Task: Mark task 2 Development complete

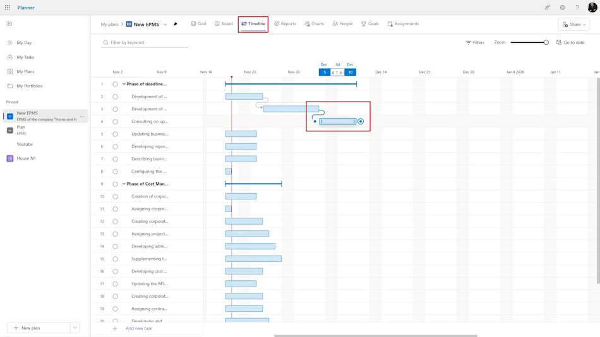Action: coord(115,97)
